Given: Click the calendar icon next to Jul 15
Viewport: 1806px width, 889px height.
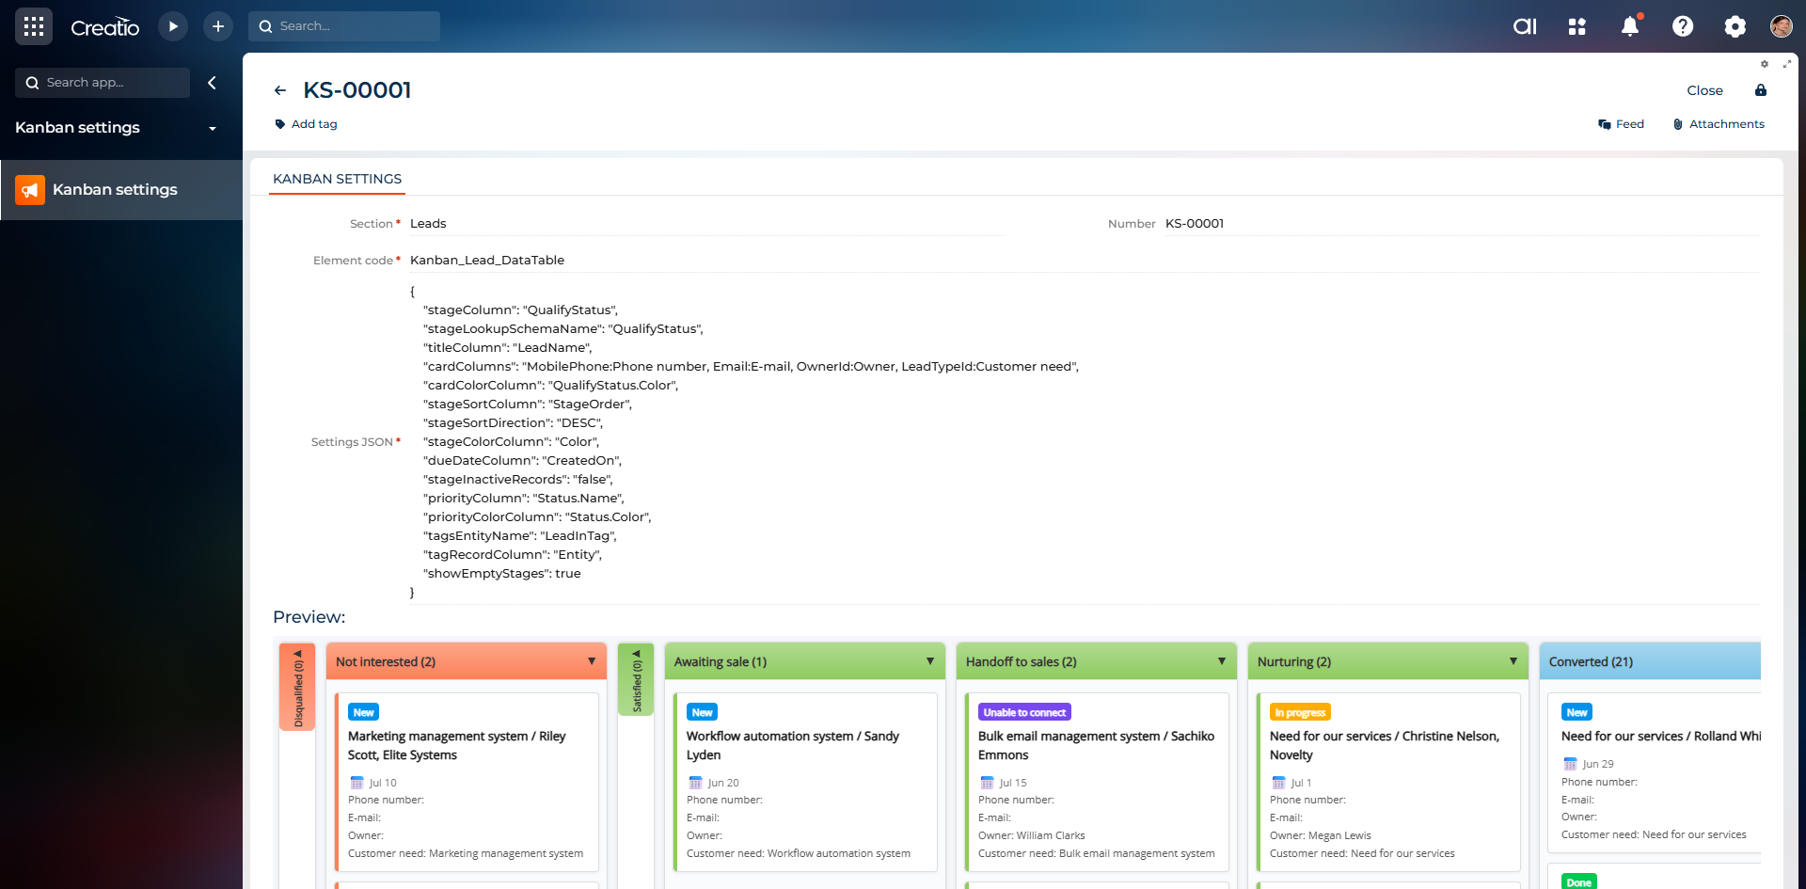Looking at the screenshot, I should [x=987, y=783].
